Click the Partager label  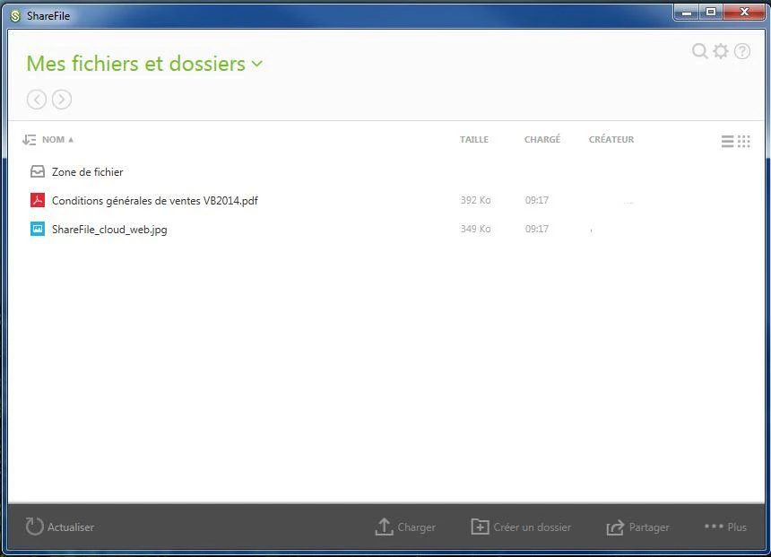649,527
